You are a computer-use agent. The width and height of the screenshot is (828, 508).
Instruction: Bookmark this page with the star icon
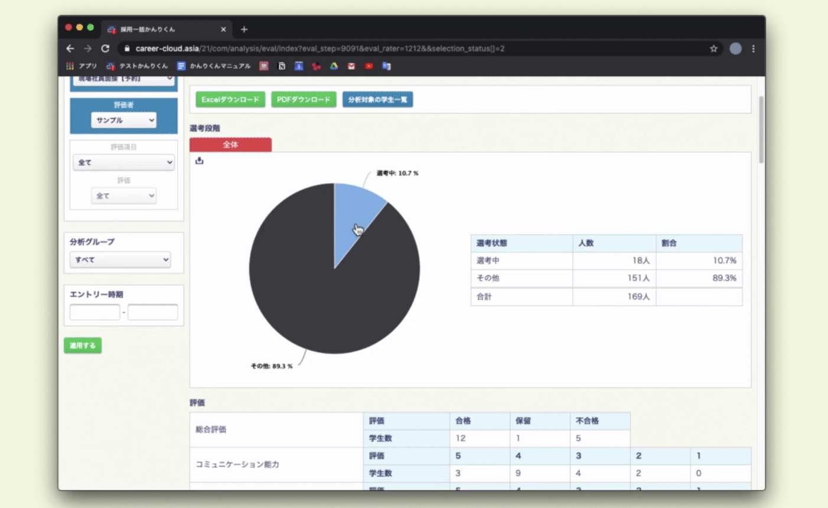point(713,48)
